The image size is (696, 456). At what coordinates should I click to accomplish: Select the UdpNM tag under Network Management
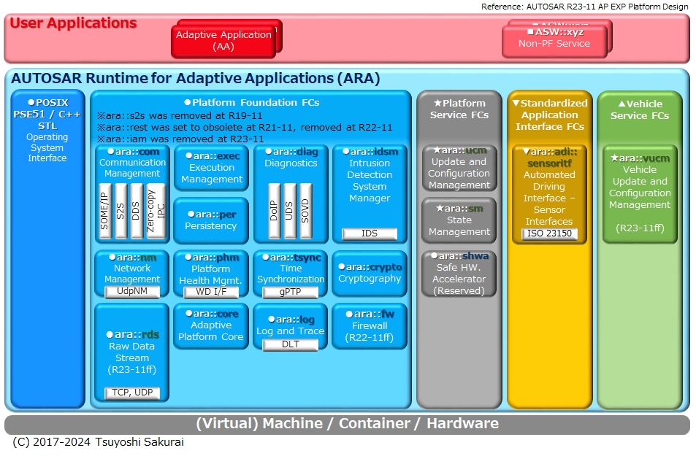click(132, 291)
